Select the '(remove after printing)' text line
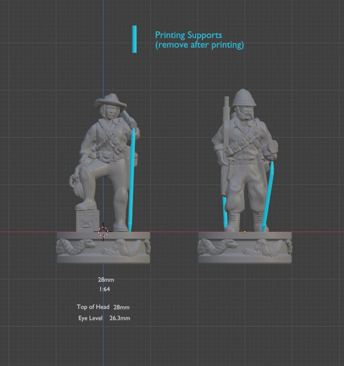Screen dimensions: 344x366 tap(199, 45)
